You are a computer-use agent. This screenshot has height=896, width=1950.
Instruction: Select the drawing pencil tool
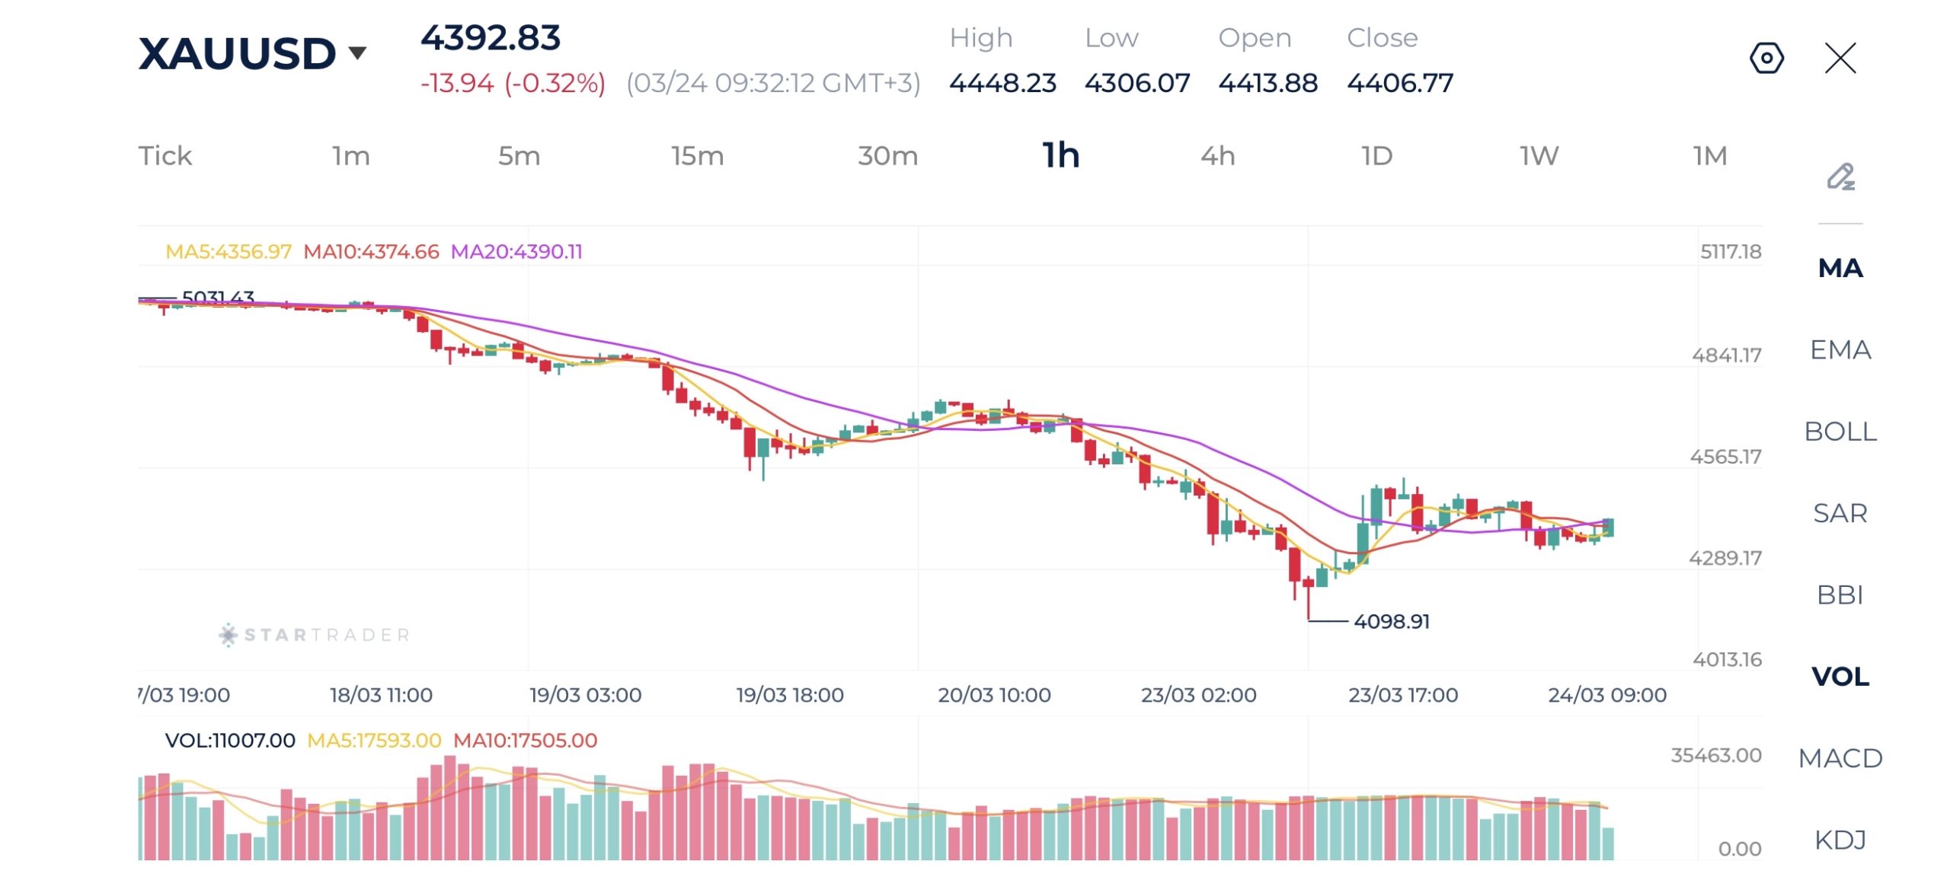[x=1840, y=177]
